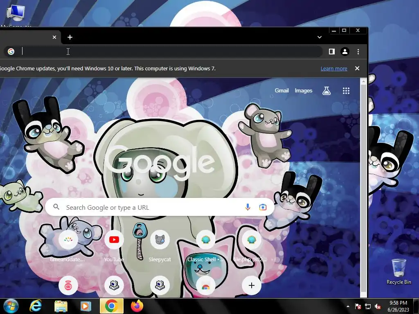This screenshot has width=419, height=314.
Task: Launch Windows Media Player from taskbar
Action: coord(86,306)
